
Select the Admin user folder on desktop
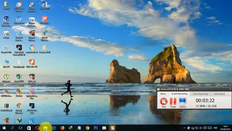6,6
